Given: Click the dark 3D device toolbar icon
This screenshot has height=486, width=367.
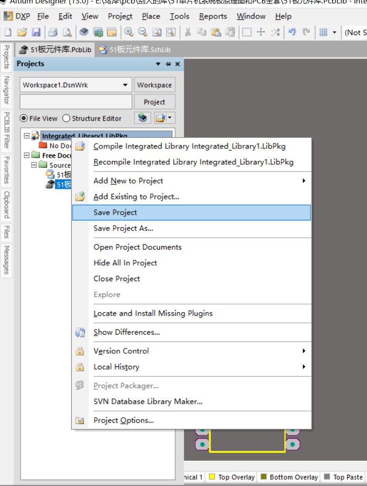Looking at the screenshot, I should [x=84, y=32].
